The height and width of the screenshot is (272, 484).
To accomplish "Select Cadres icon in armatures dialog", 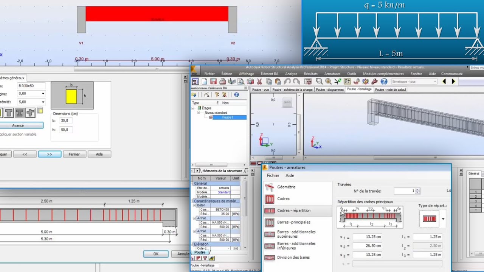I will (270, 199).
